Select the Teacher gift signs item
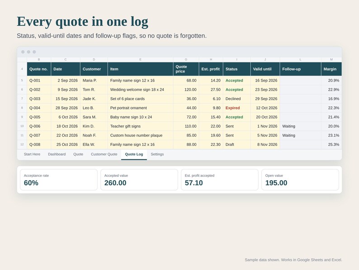 click(x=140, y=126)
